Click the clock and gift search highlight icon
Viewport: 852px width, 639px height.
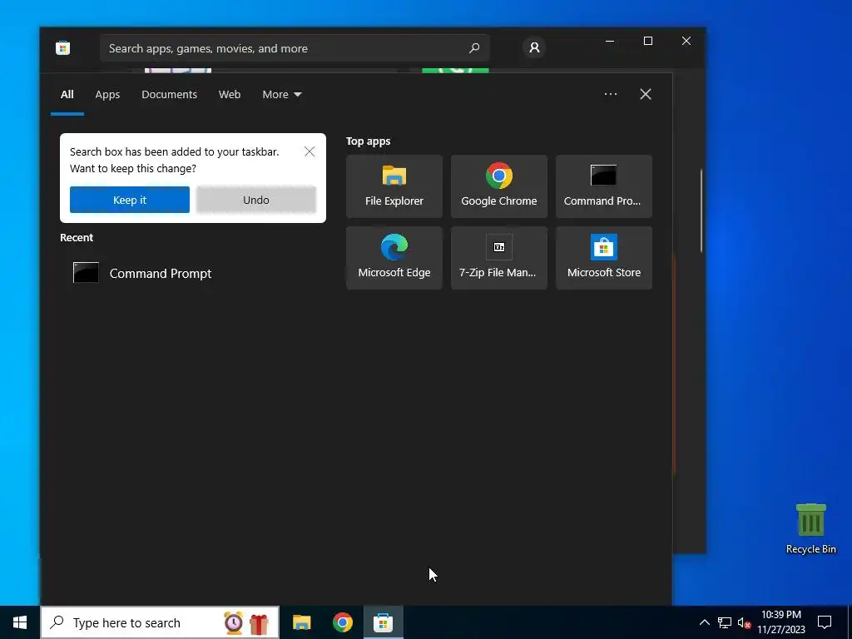[x=246, y=622]
